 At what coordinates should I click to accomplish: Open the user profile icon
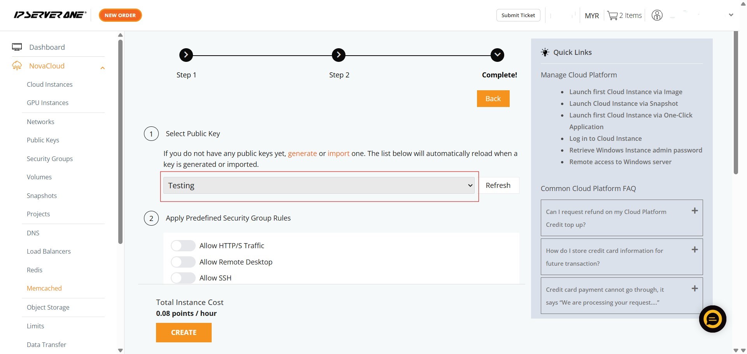[657, 16]
